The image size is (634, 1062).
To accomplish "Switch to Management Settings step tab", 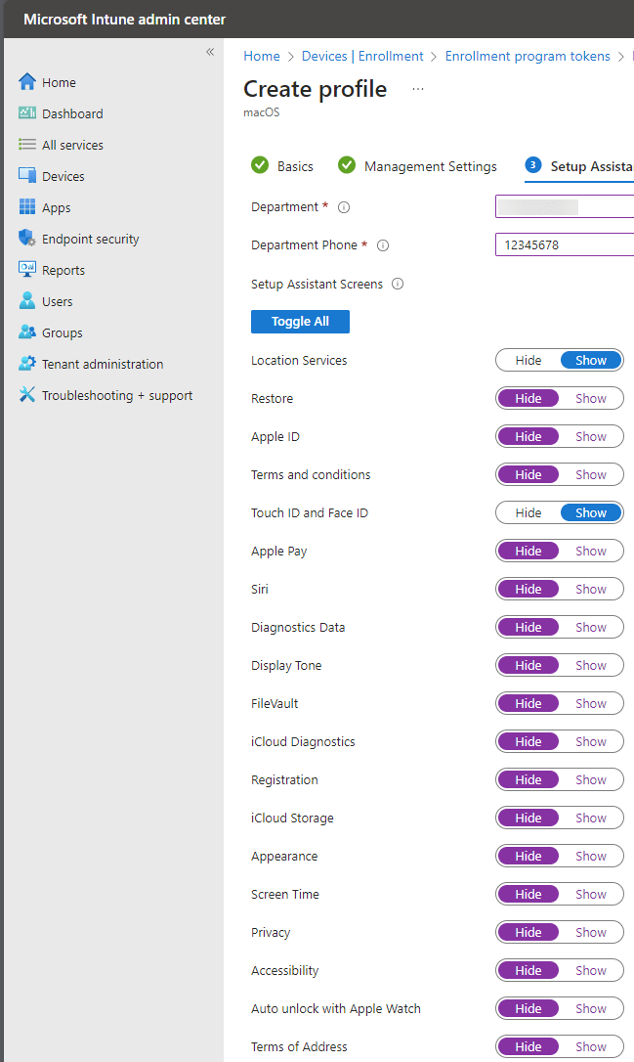I will (x=417, y=166).
